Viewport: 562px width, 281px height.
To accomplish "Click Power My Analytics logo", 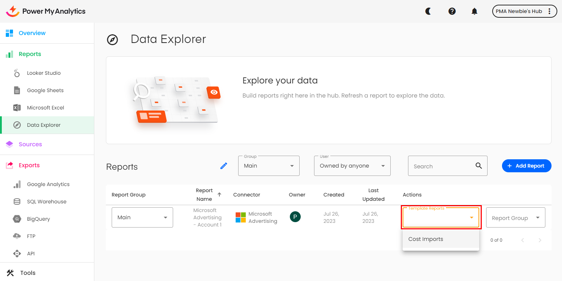I will click(46, 11).
